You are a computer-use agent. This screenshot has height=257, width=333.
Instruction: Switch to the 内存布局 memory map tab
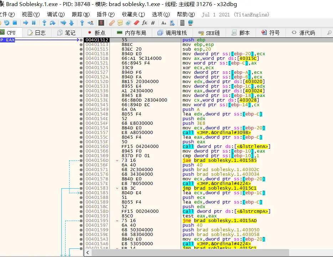point(132,33)
